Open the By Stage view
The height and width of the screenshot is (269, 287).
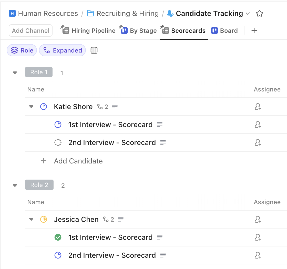click(144, 30)
